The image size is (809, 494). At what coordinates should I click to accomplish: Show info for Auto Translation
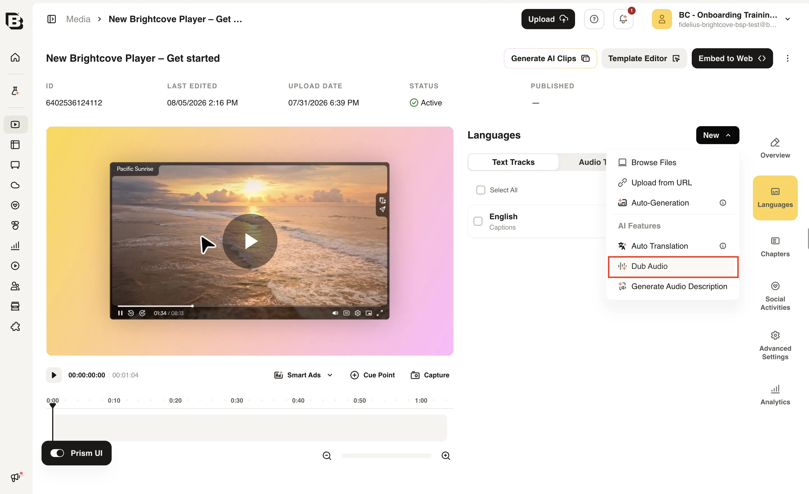click(723, 246)
